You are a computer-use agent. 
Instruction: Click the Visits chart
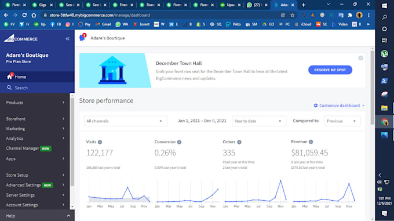pyautogui.click(x=119, y=194)
